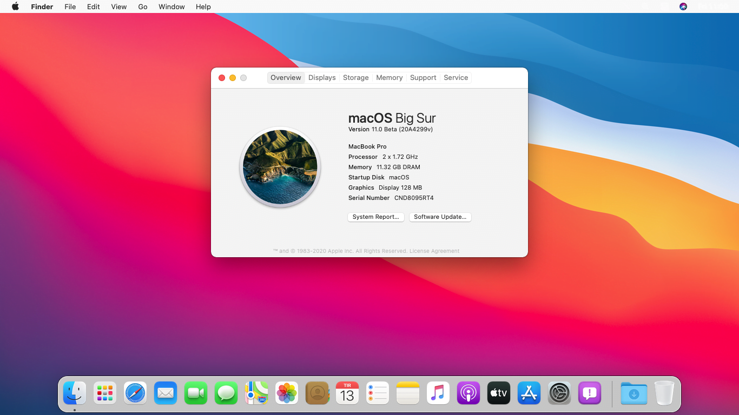Click the 2 x 1.72 GHz processor value
The height and width of the screenshot is (415, 739).
400,157
